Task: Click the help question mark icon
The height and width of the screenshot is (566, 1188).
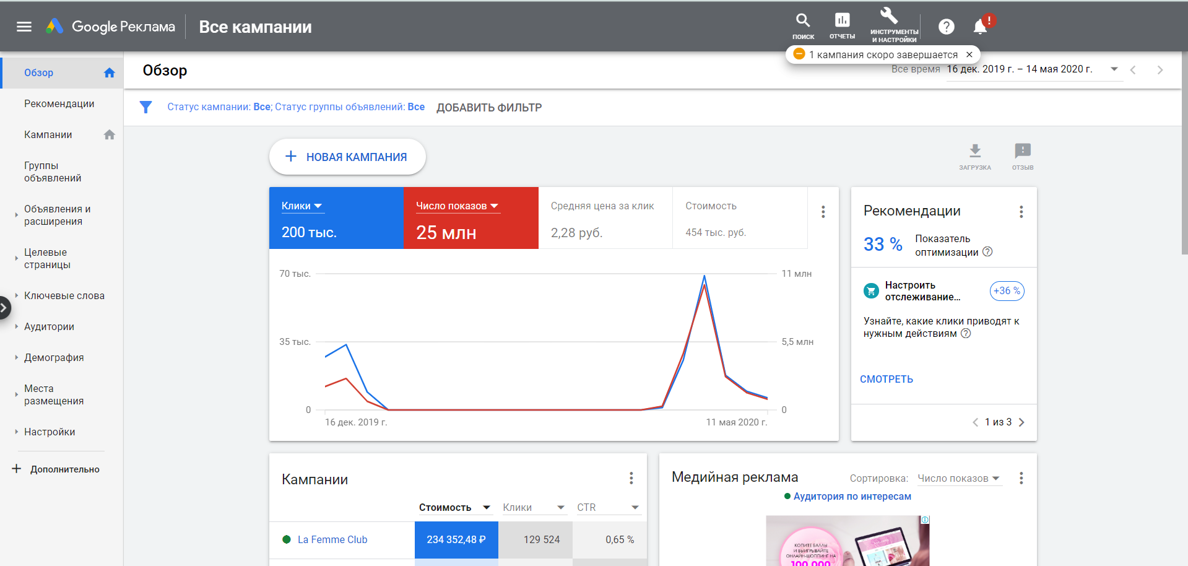Action: [x=946, y=27]
